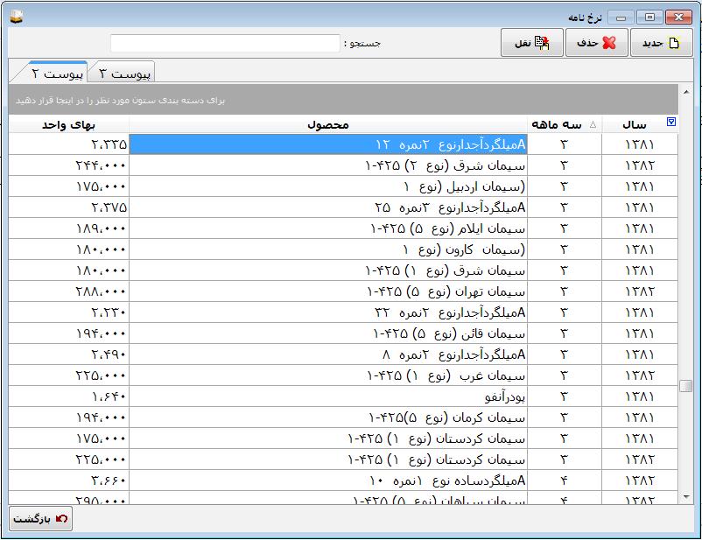Click the نقل (Transfer) button
Image resolution: width=702 pixels, height=540 pixels.
532,43
